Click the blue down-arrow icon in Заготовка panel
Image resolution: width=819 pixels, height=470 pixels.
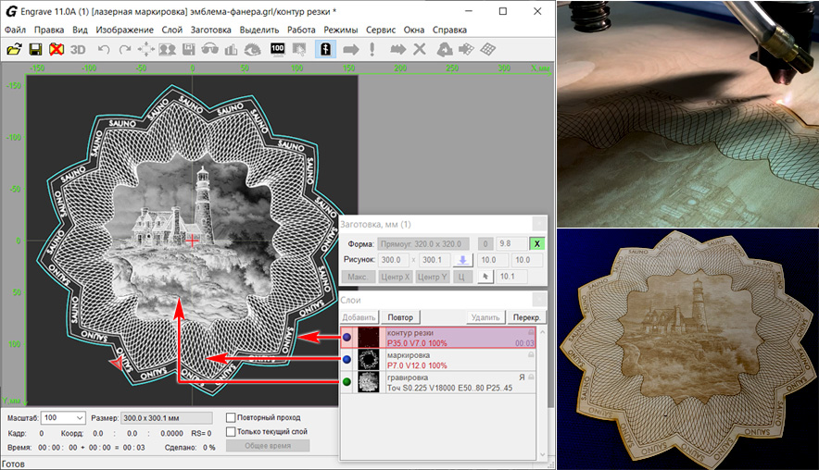tap(463, 260)
